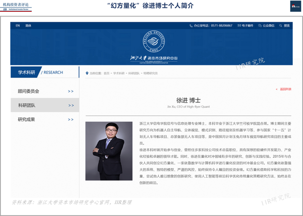Go to 科研团队 in the breadcrumb

pos(134,73)
